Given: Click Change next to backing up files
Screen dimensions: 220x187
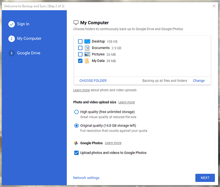Looking at the screenshot, I should (199, 81).
